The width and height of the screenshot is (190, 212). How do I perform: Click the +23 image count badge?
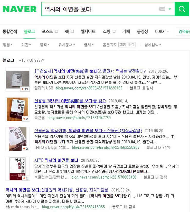click(25, 89)
